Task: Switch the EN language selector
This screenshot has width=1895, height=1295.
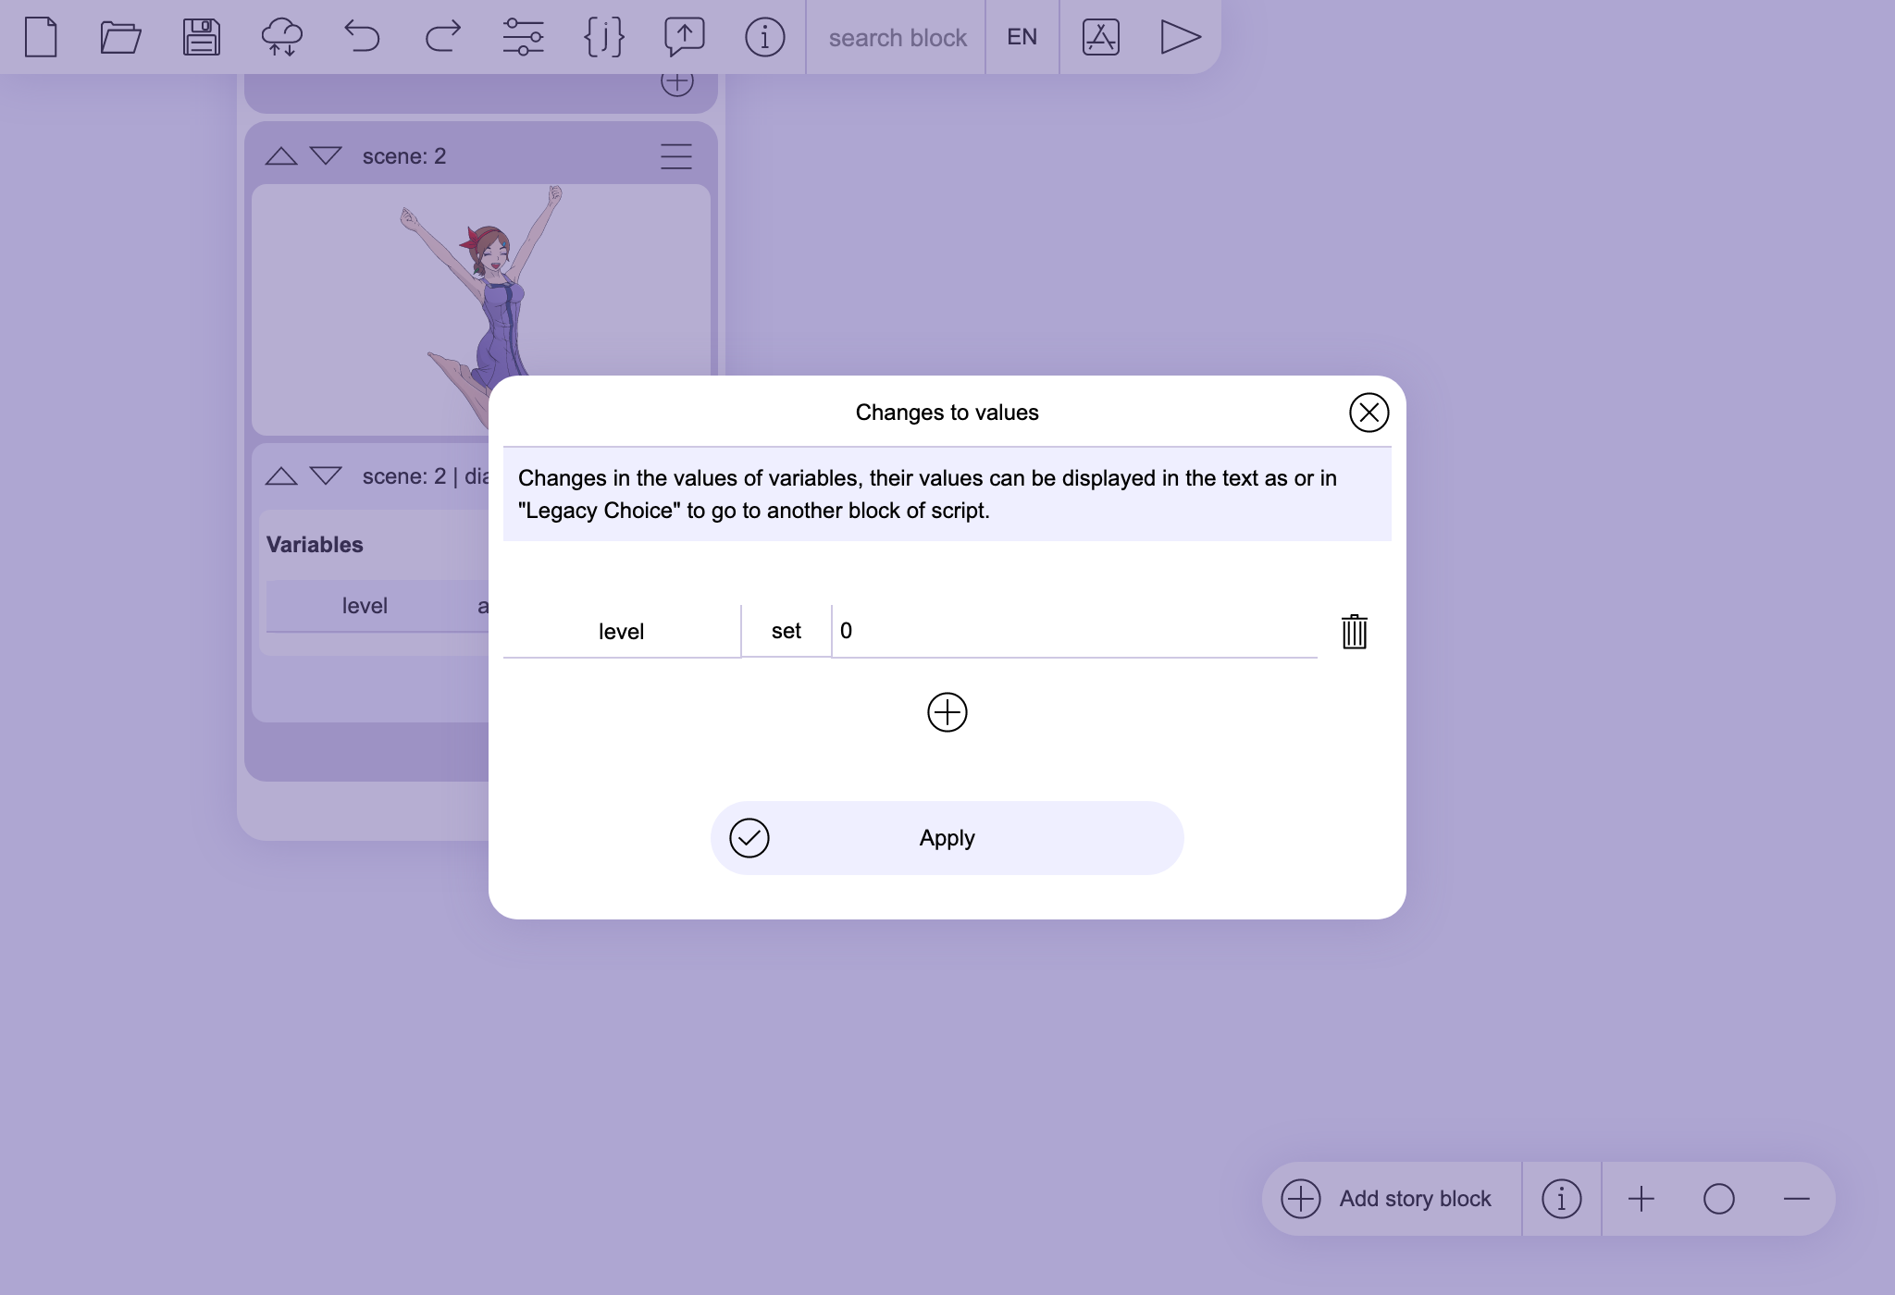Action: pyautogui.click(x=1022, y=37)
